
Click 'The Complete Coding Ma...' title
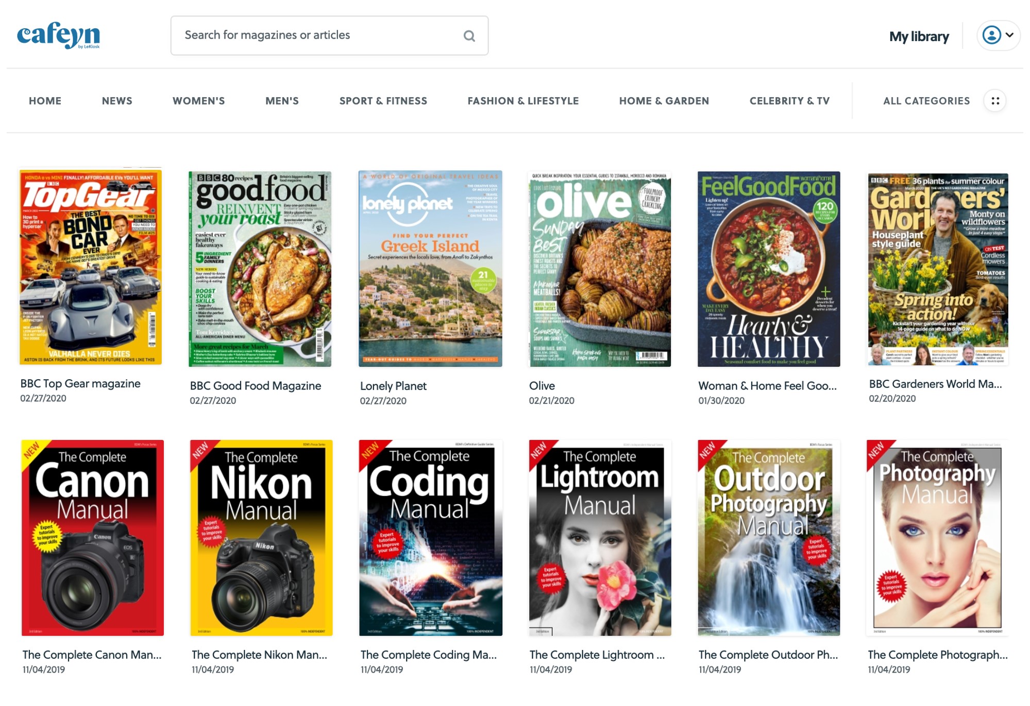tap(429, 655)
